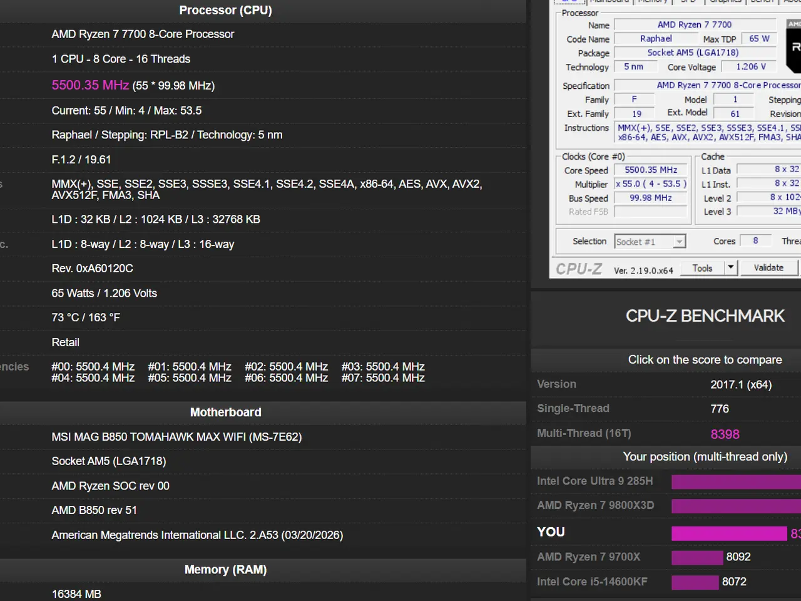This screenshot has height=601, width=801.
Task: Click '16384 MB' under Memory
Action: pyautogui.click(x=76, y=594)
